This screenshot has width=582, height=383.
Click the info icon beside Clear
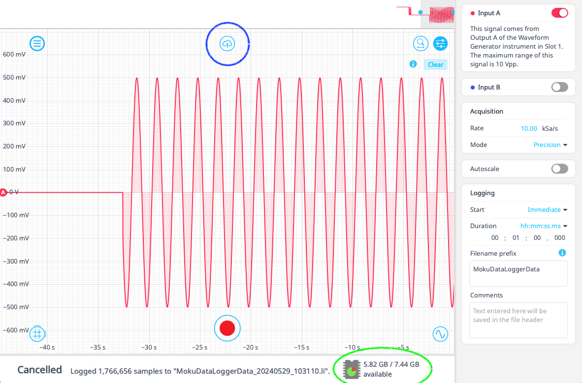413,64
